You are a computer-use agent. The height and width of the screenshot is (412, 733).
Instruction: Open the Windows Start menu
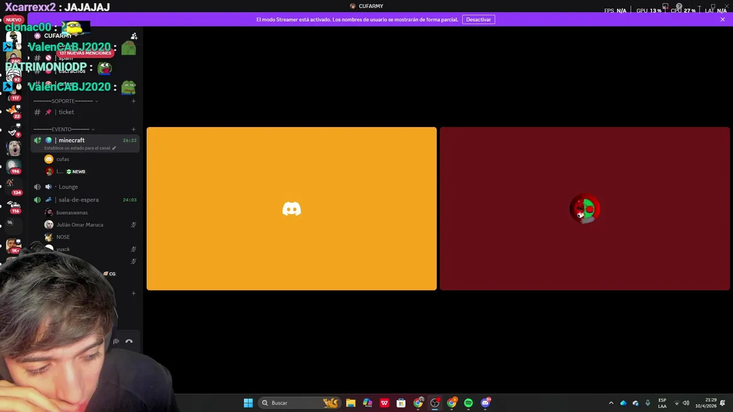click(x=248, y=403)
